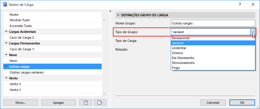The height and width of the screenshot is (109, 260).
Task: Select Caso de Carga 1: row
Action: [52, 49]
